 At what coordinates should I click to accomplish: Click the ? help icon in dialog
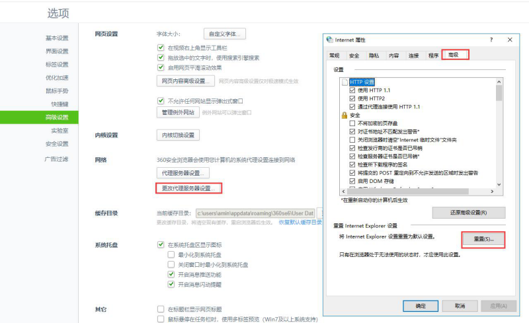pos(491,40)
